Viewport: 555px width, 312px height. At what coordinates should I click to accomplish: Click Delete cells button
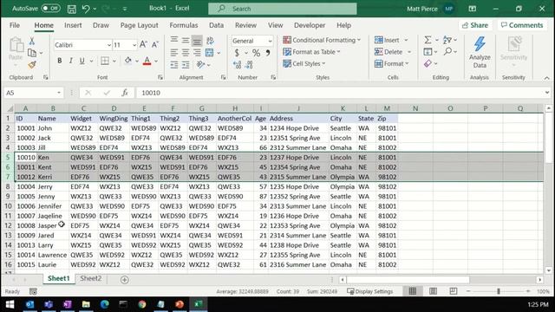tap(388, 52)
